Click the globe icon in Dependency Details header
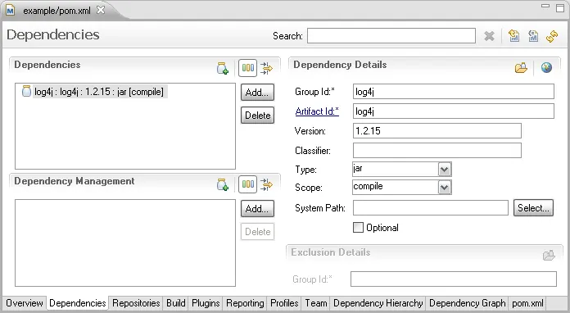The height and width of the screenshot is (313, 570). (546, 68)
